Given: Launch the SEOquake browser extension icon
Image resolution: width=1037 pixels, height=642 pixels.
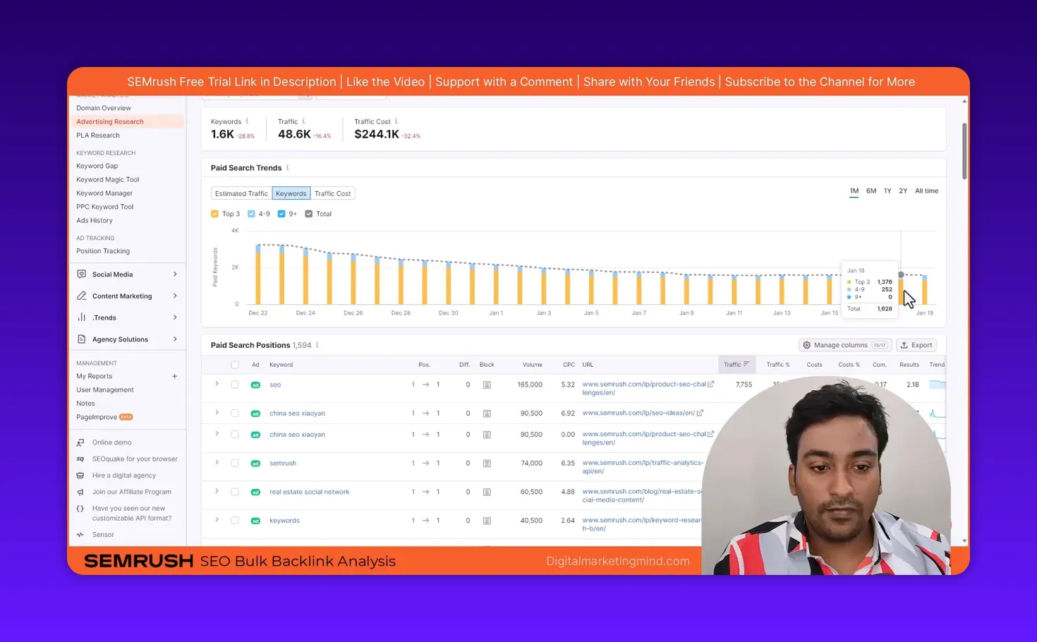Looking at the screenshot, I should [80, 459].
